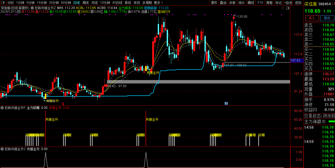Click the 叠加 overlay button

pos(223,3)
